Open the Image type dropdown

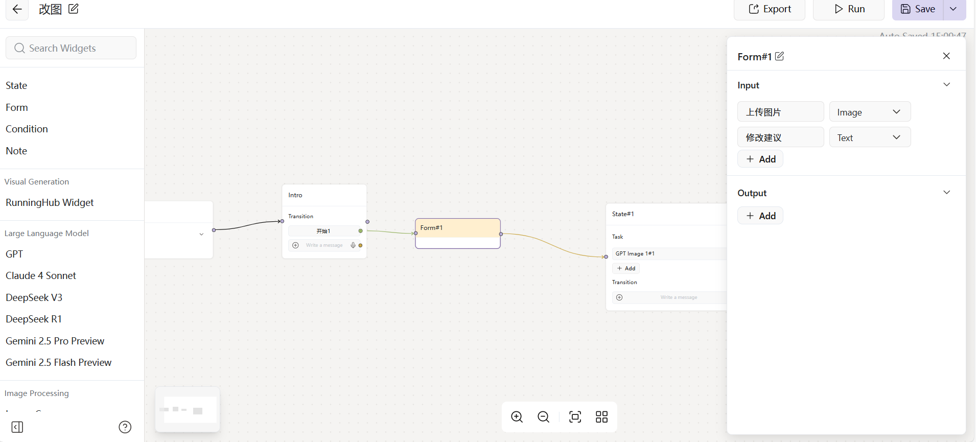tap(870, 112)
